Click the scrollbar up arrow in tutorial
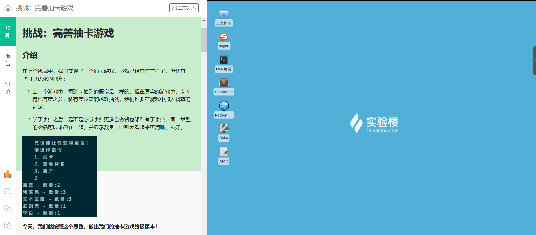The height and width of the screenshot is (235, 536). (x=204, y=21)
